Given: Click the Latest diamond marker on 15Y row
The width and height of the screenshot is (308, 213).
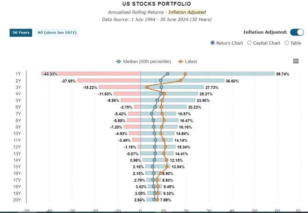Looking at the screenshot, I should [x=167, y=167].
